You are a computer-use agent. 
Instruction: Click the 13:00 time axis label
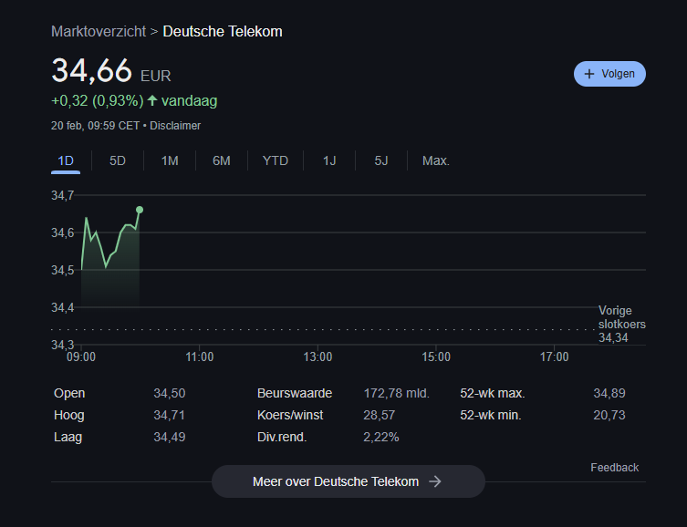(318, 357)
